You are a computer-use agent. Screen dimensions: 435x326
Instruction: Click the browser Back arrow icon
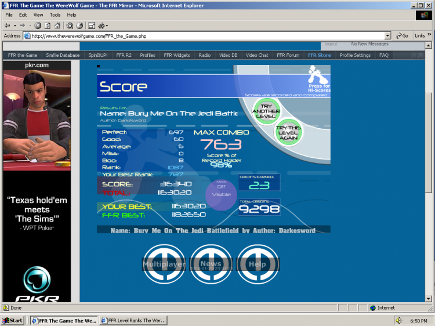pos(8,26)
